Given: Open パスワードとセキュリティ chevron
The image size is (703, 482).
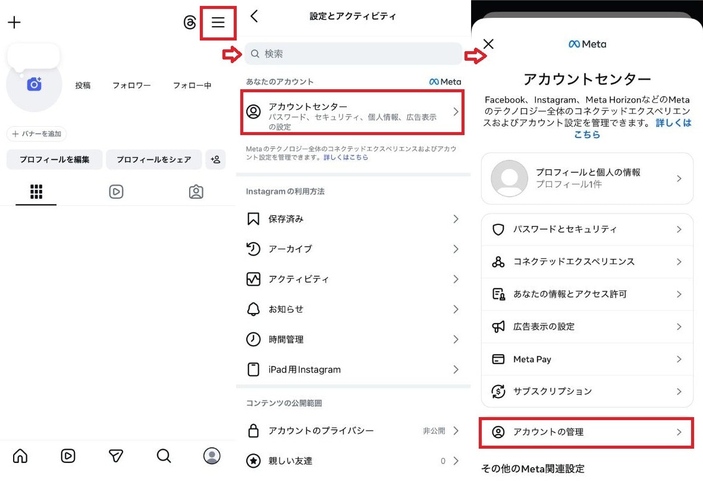Looking at the screenshot, I should click(x=679, y=230).
